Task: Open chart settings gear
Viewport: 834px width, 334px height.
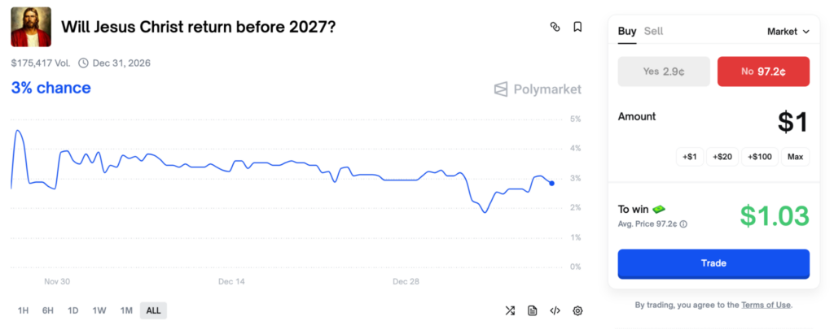Action: pos(578,310)
